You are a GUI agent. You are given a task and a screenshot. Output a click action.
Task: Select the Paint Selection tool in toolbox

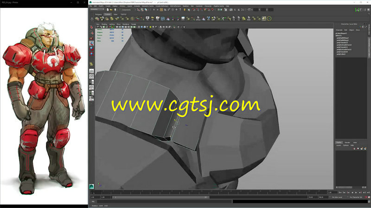(91, 38)
